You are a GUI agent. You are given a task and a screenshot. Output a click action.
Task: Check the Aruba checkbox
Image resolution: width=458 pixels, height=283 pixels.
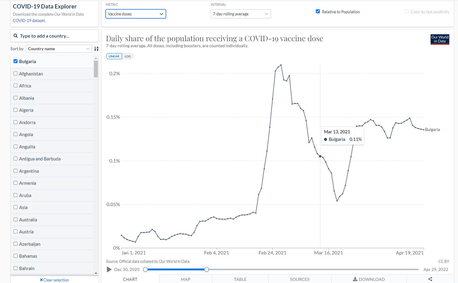click(x=15, y=195)
